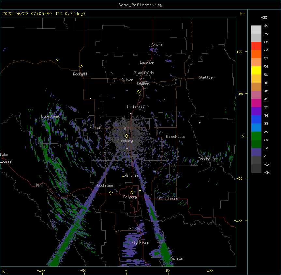The width and height of the screenshot is (281, 275).
Task: Click the RockyMH label
Action: (80, 74)
